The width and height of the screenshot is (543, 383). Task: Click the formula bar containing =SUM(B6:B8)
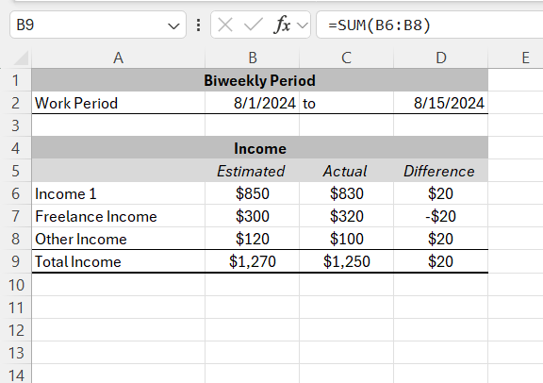430,25
